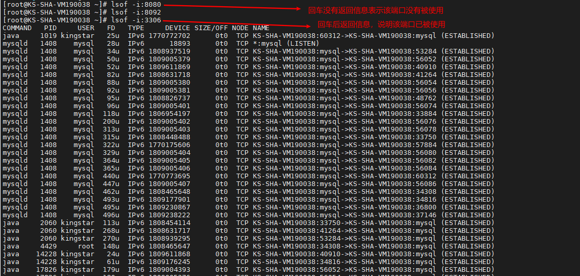Click file descriptor 365u
Viewport: 580px width, 276px height.
[111, 168]
